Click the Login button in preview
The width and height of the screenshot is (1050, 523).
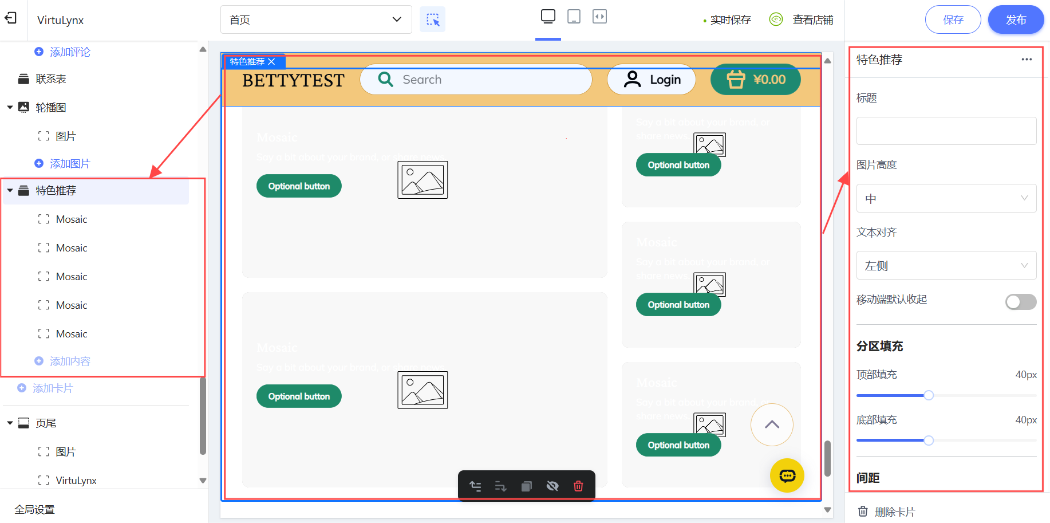(x=652, y=80)
